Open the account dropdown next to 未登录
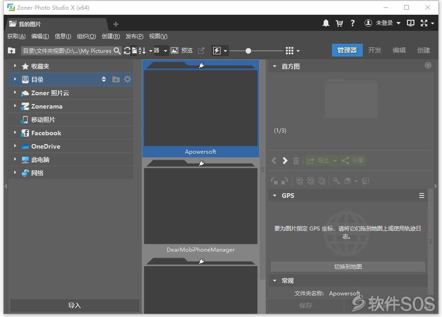The height and width of the screenshot is (317, 442). [x=398, y=23]
